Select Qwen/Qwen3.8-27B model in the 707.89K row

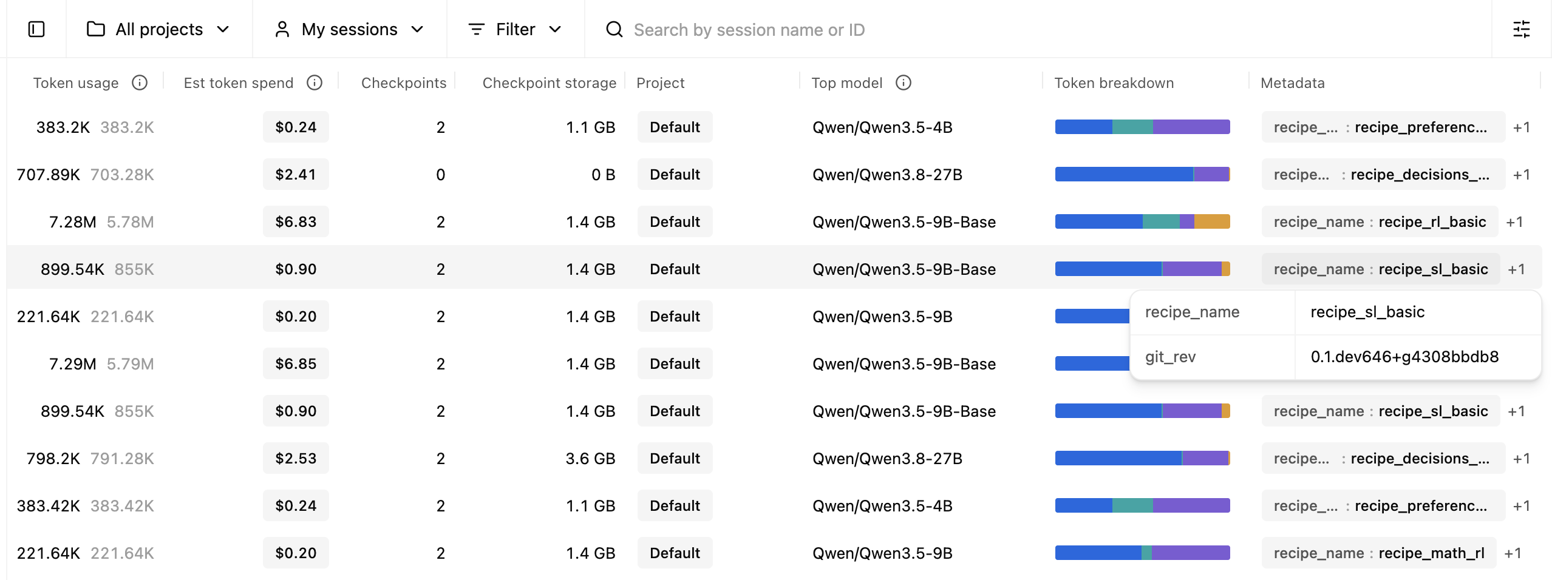887,175
